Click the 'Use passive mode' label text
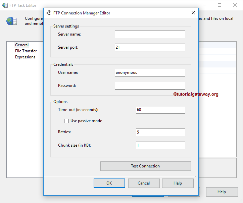The width and height of the screenshot is (243, 203). pyautogui.click(x=86, y=121)
